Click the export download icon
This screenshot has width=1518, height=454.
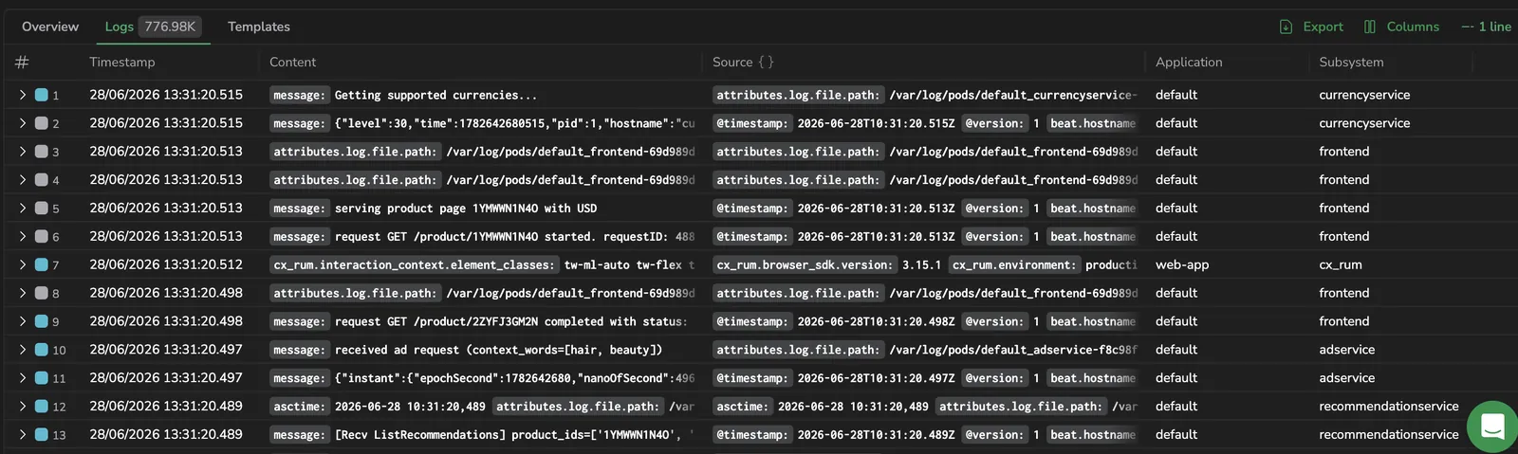click(x=1287, y=27)
